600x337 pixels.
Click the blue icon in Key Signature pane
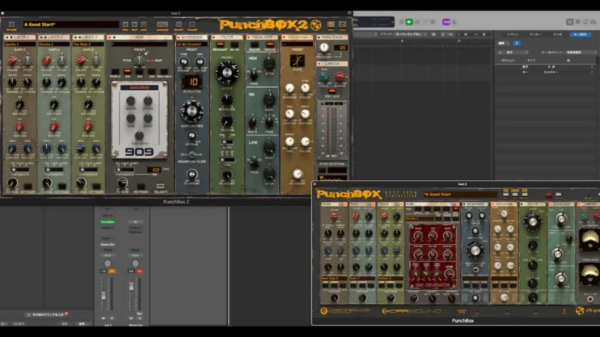[516, 43]
